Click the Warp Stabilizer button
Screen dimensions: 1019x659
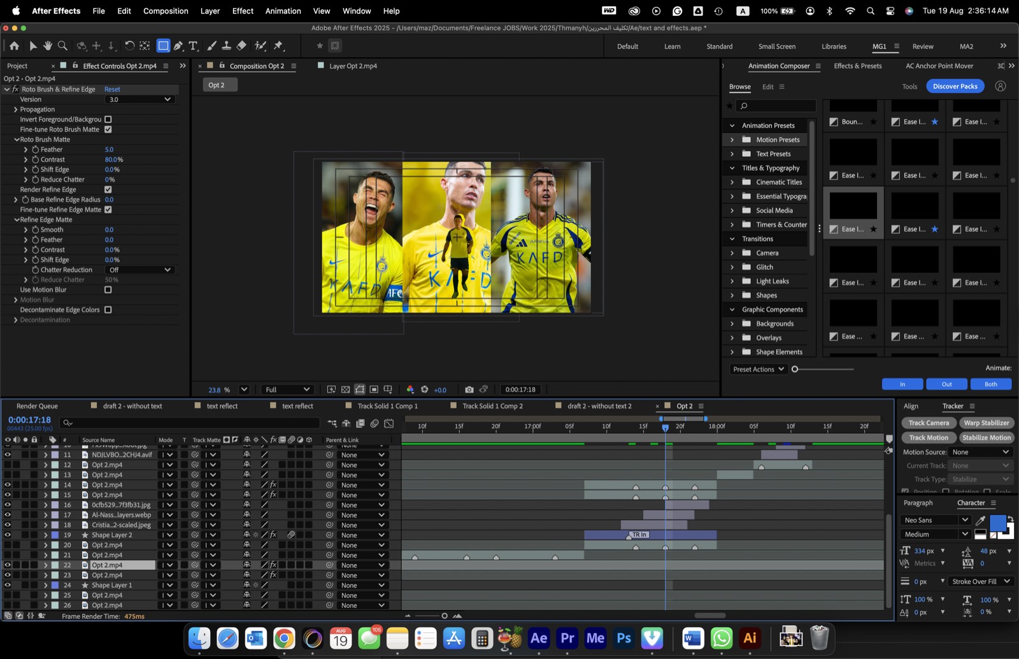point(986,423)
